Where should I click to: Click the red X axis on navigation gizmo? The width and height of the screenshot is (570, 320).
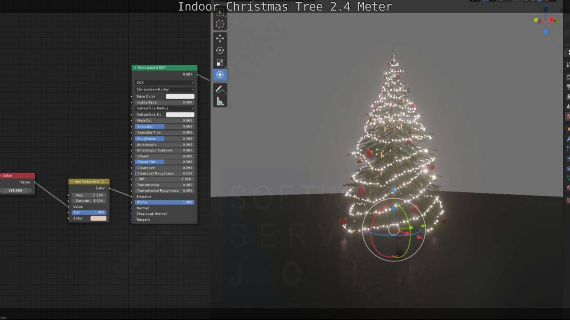click(552, 20)
